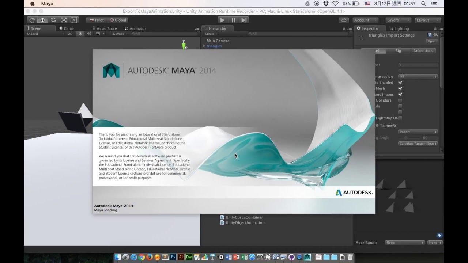Open the Account dropdown
The image size is (468, 263).
[366, 20]
